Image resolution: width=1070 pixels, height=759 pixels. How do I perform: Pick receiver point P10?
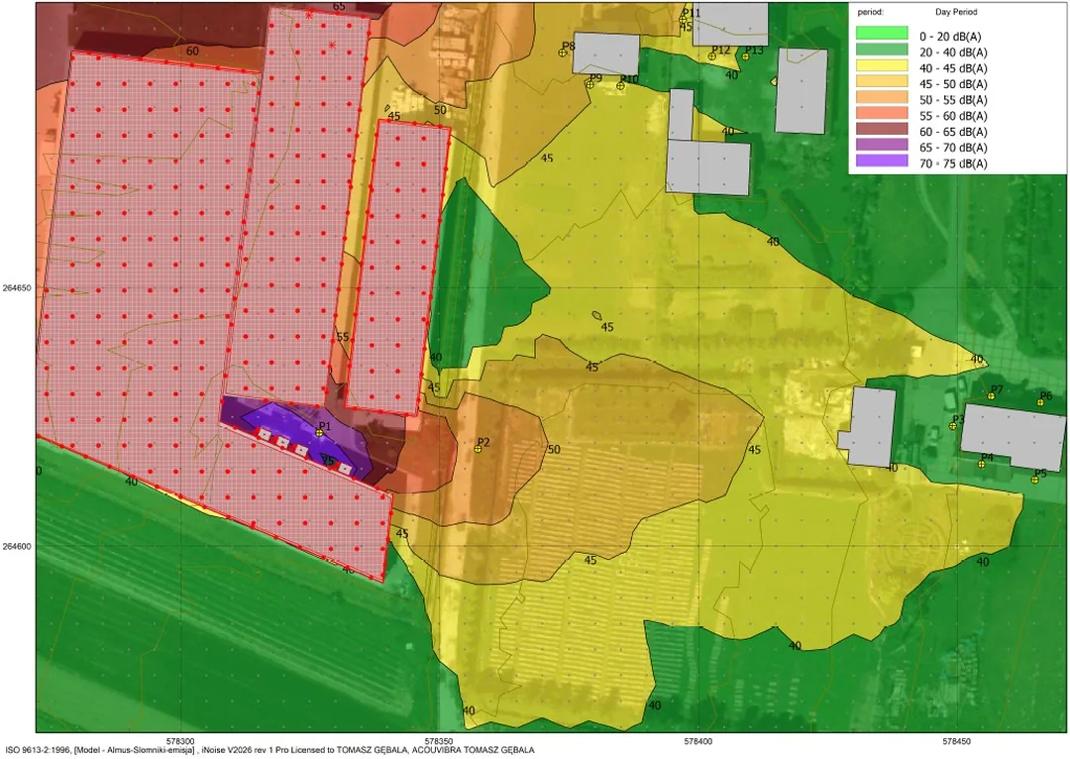pyautogui.click(x=620, y=86)
